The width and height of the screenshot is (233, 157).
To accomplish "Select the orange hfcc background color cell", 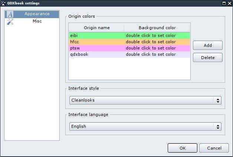I will click(157, 42).
